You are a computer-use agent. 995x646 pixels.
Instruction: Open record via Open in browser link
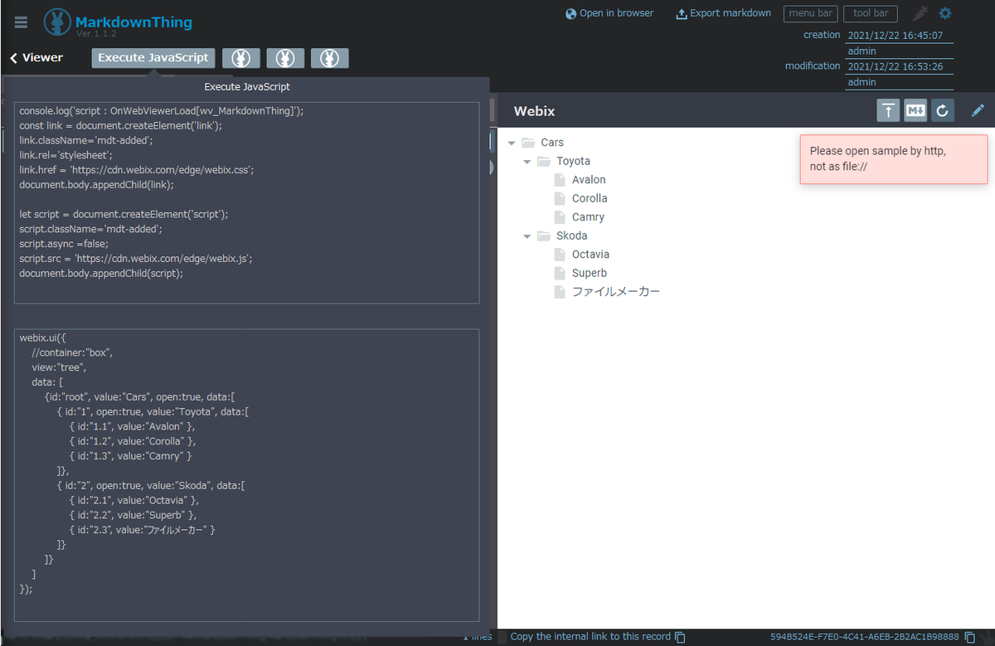click(616, 13)
